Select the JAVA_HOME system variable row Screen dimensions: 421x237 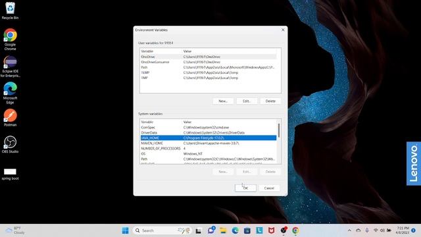click(x=209, y=138)
